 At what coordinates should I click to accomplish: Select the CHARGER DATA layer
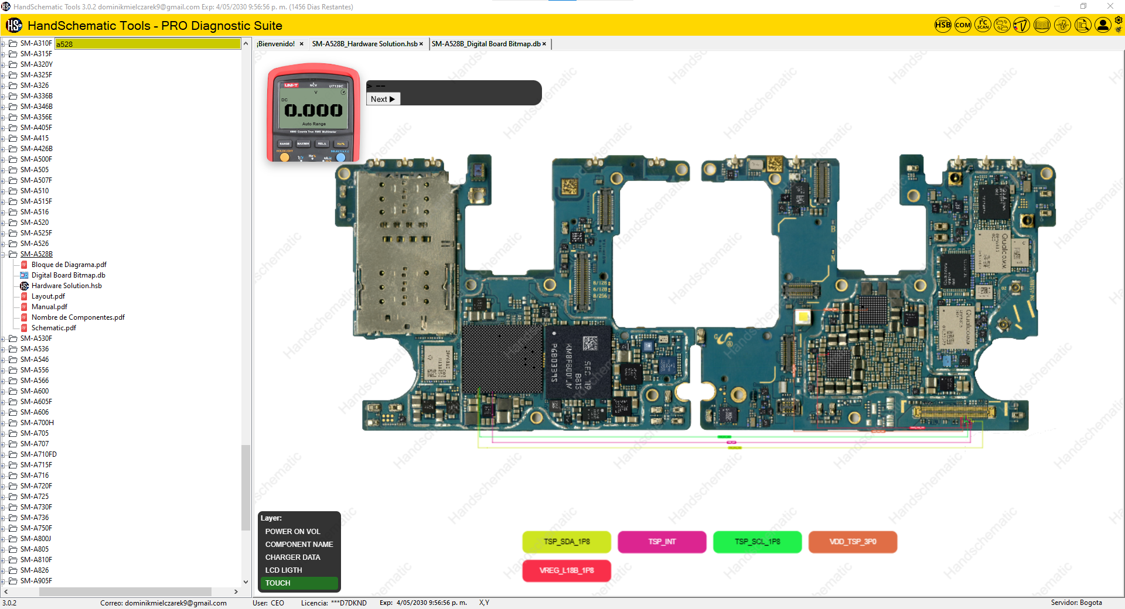point(293,557)
